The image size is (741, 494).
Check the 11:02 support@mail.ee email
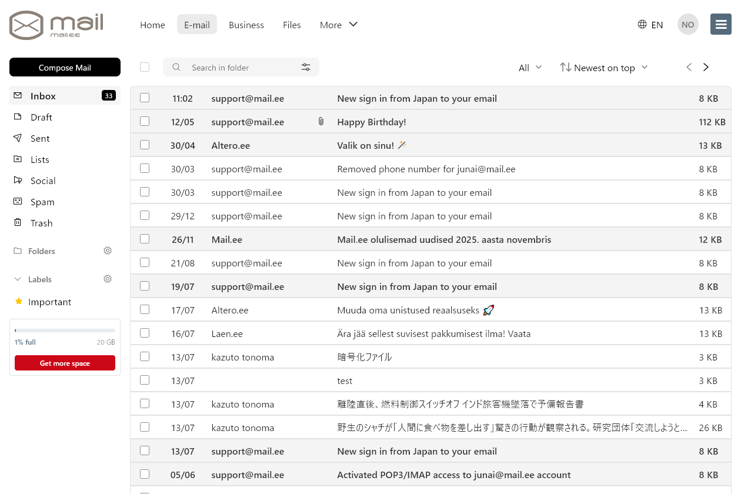tap(145, 98)
